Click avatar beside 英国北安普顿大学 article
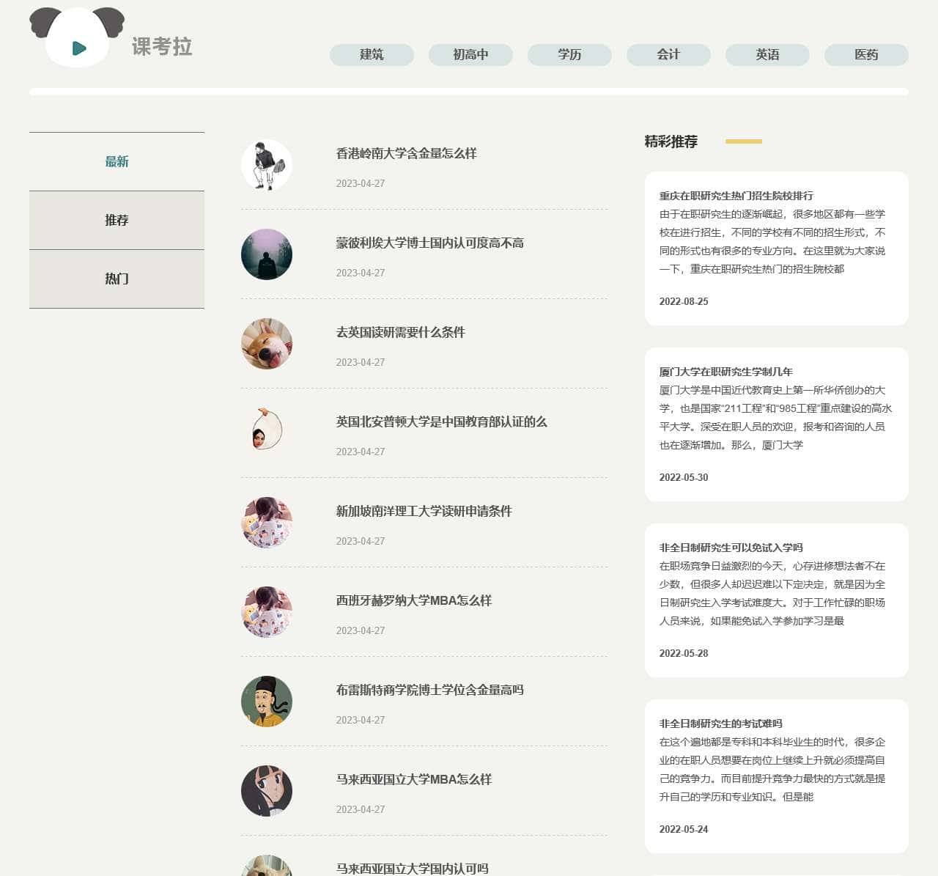The width and height of the screenshot is (938, 876). tap(267, 433)
